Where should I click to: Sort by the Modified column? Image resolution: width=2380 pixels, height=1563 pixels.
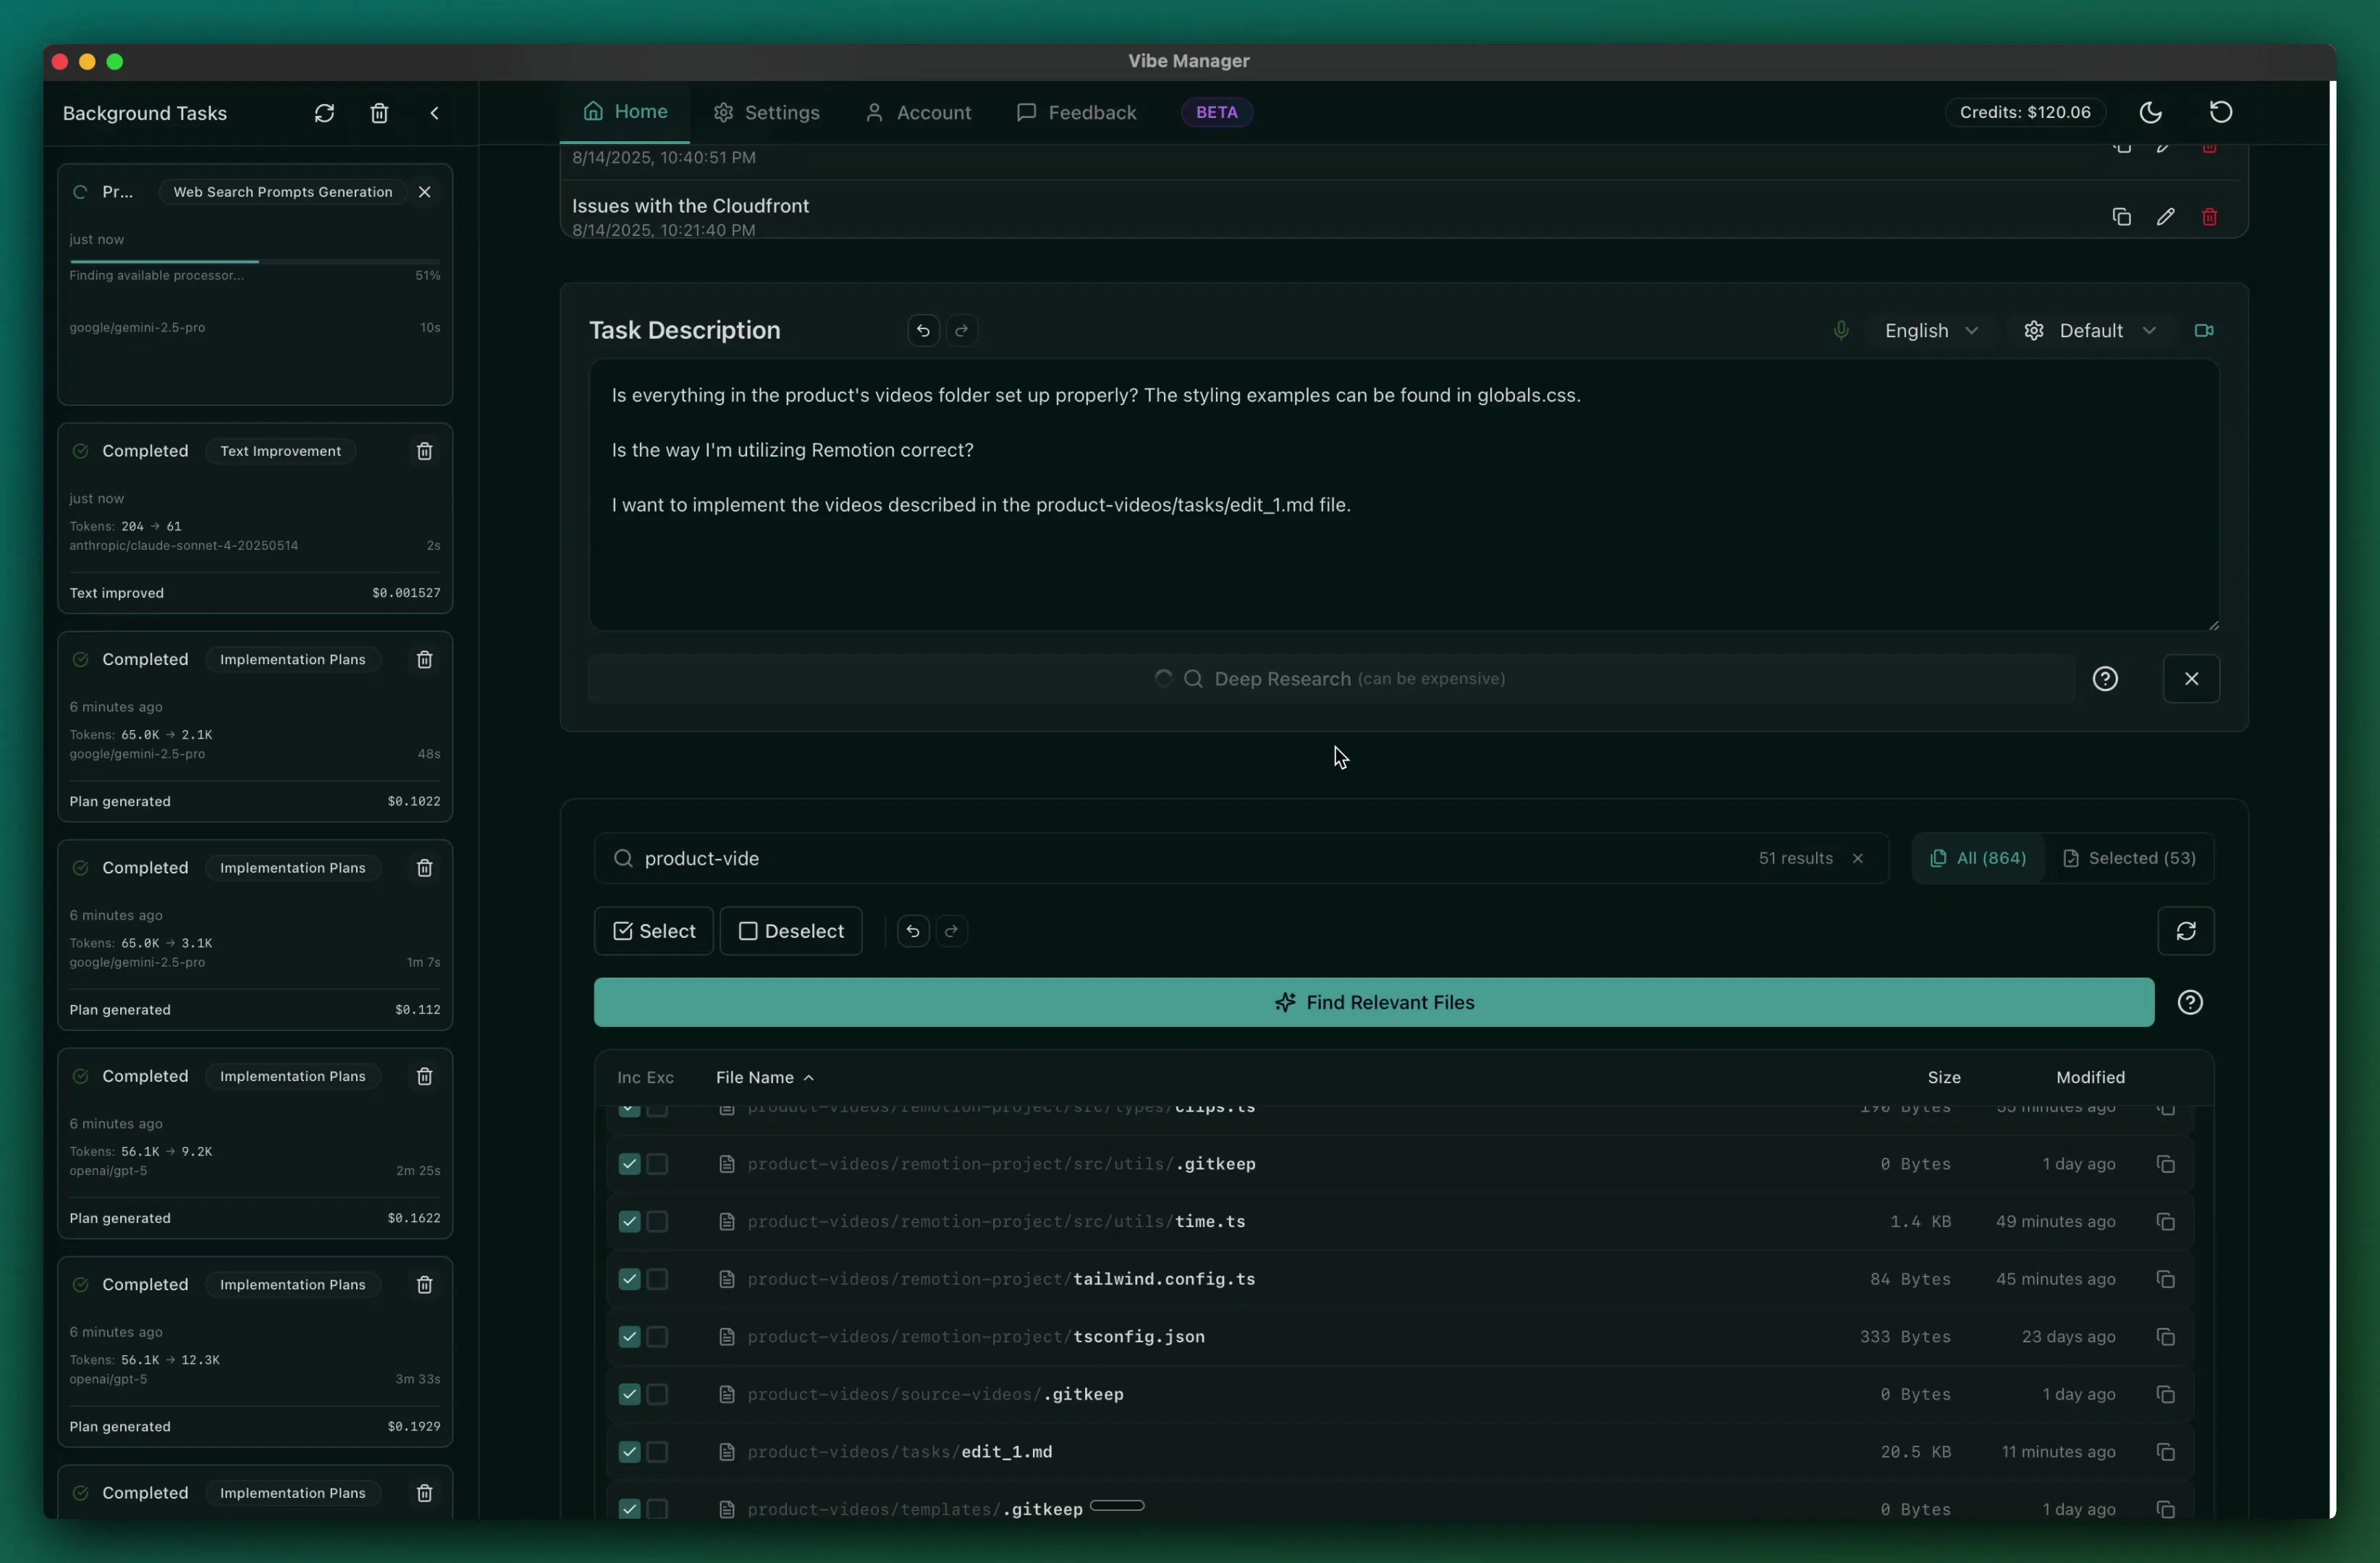tap(2090, 1077)
